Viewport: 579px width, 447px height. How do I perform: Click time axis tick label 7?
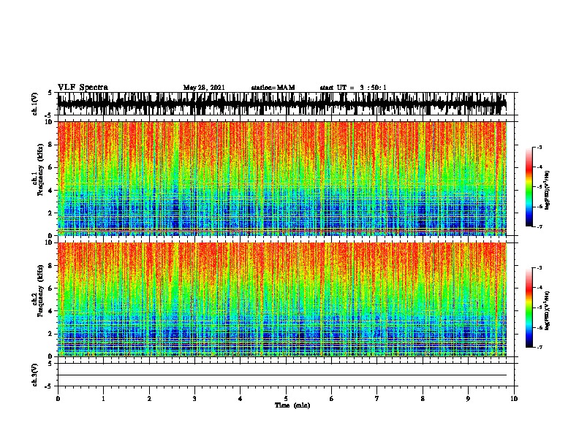[x=377, y=399]
